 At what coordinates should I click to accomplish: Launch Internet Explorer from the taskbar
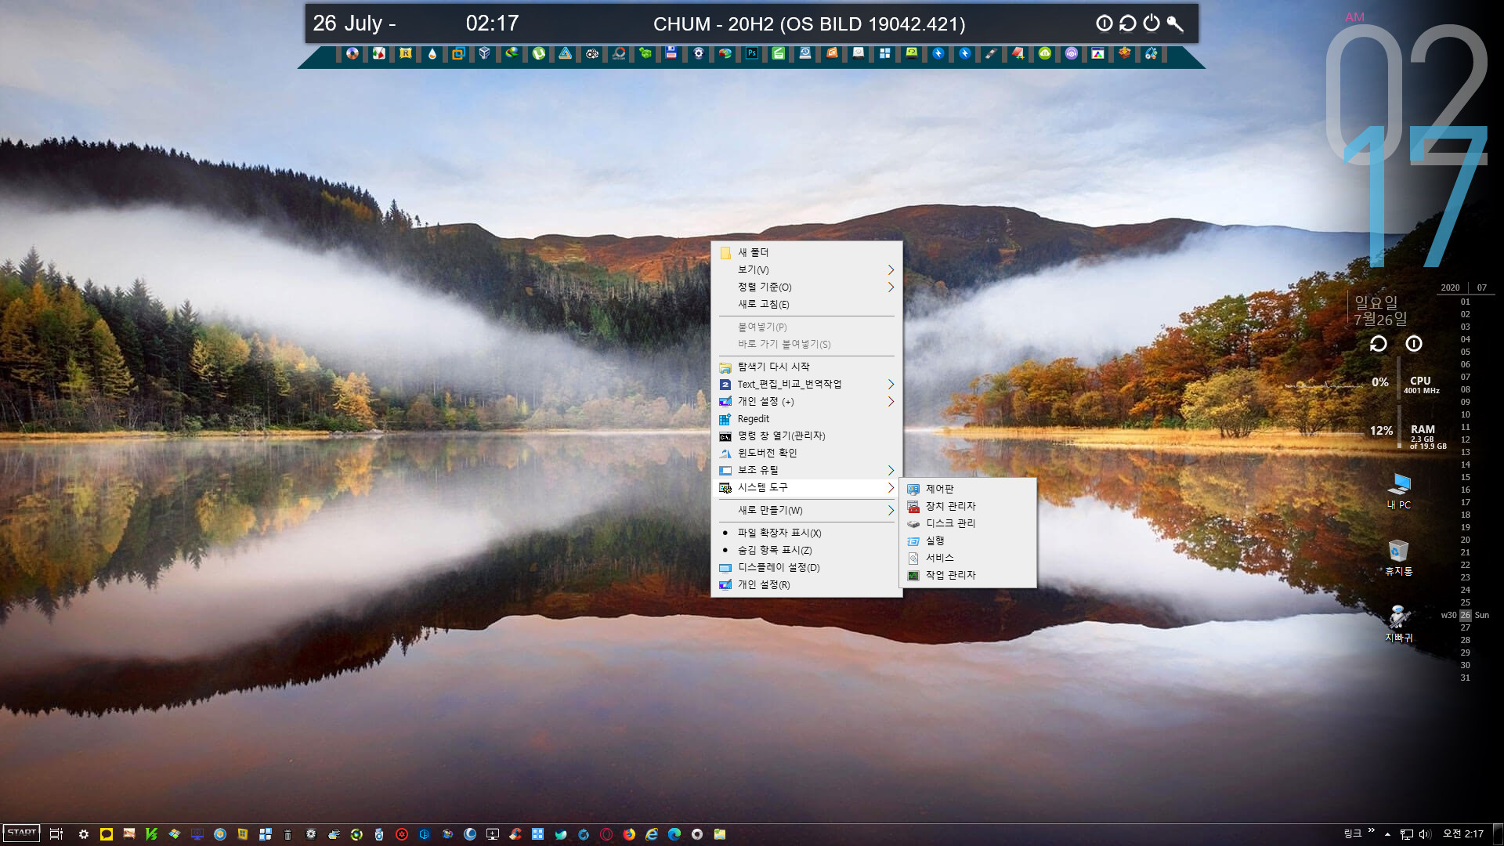pos(652,834)
